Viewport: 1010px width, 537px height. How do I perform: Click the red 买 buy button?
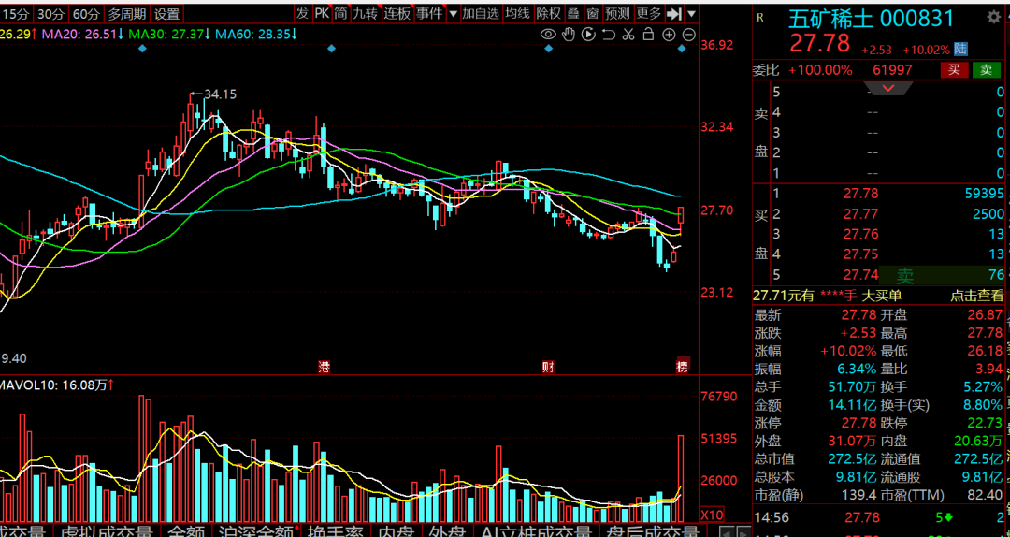click(x=954, y=69)
